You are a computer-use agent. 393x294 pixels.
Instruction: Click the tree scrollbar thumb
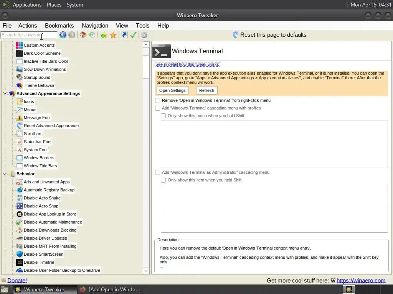[x=146, y=67]
